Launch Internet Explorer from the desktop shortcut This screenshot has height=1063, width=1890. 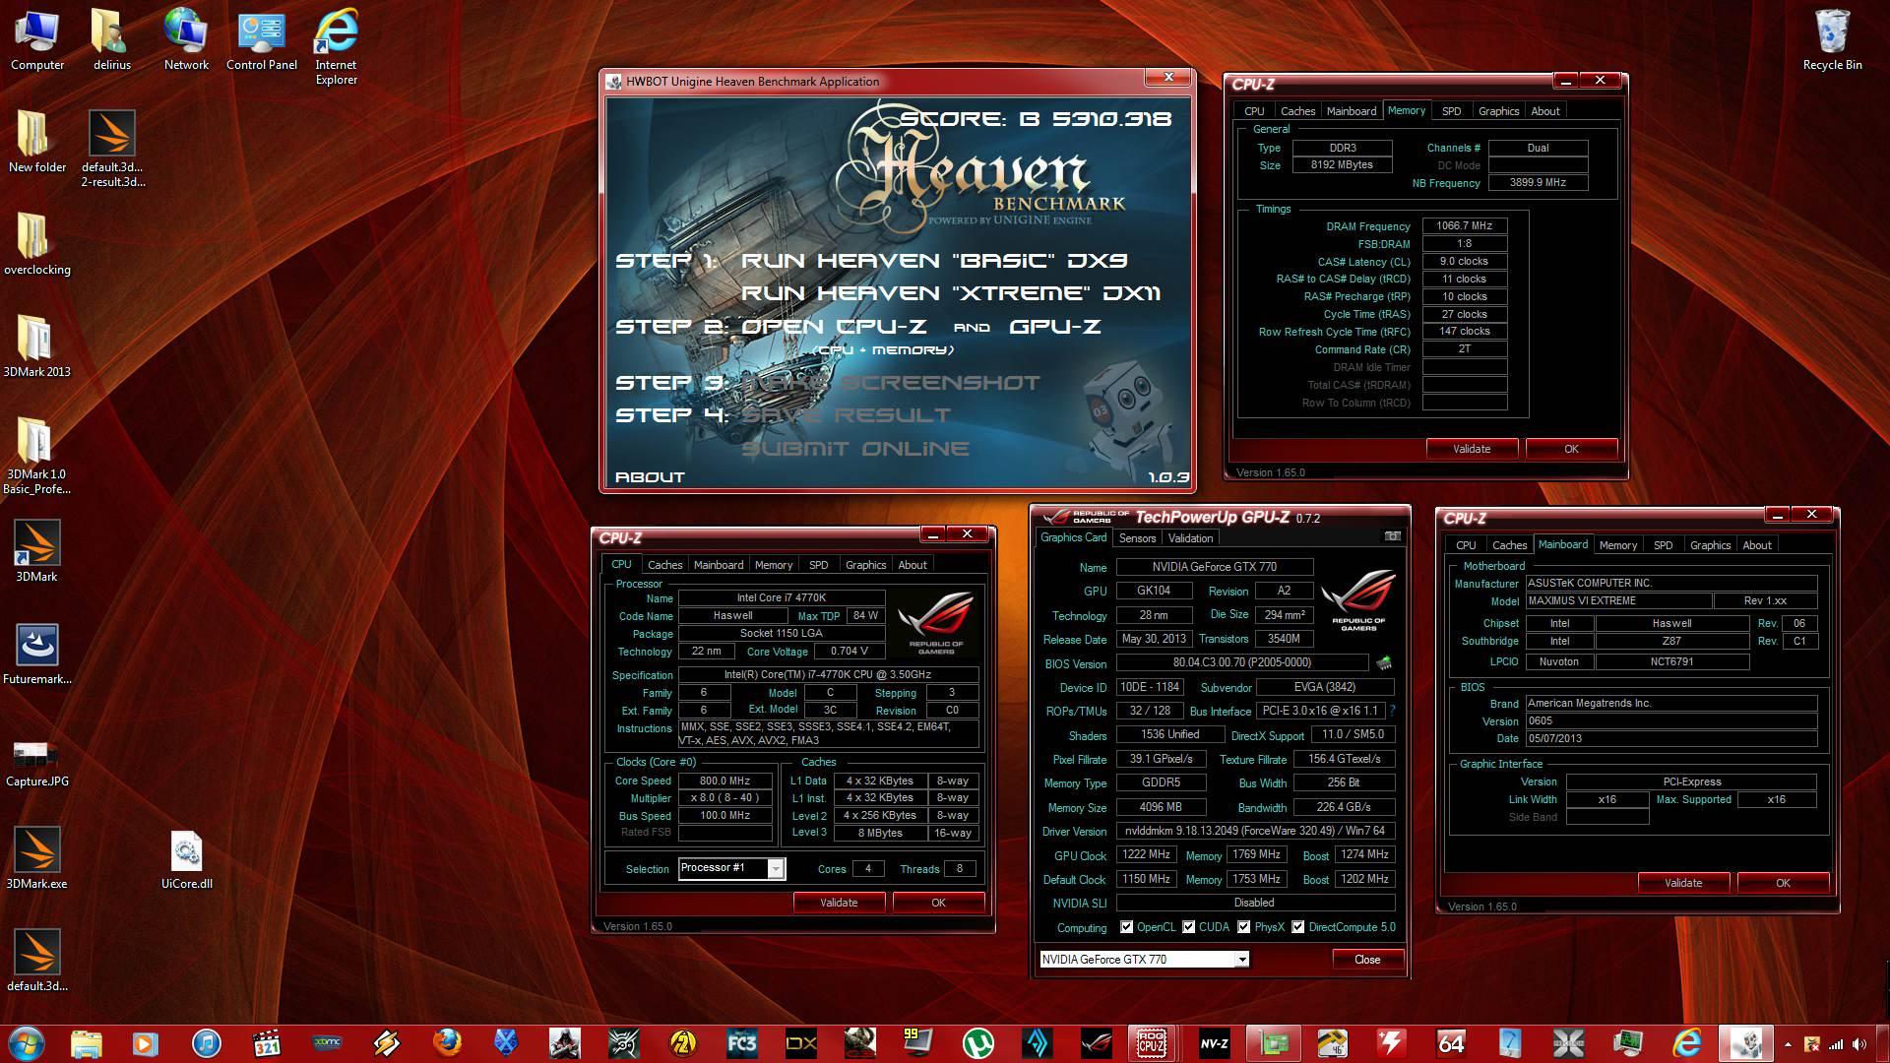pyautogui.click(x=336, y=47)
